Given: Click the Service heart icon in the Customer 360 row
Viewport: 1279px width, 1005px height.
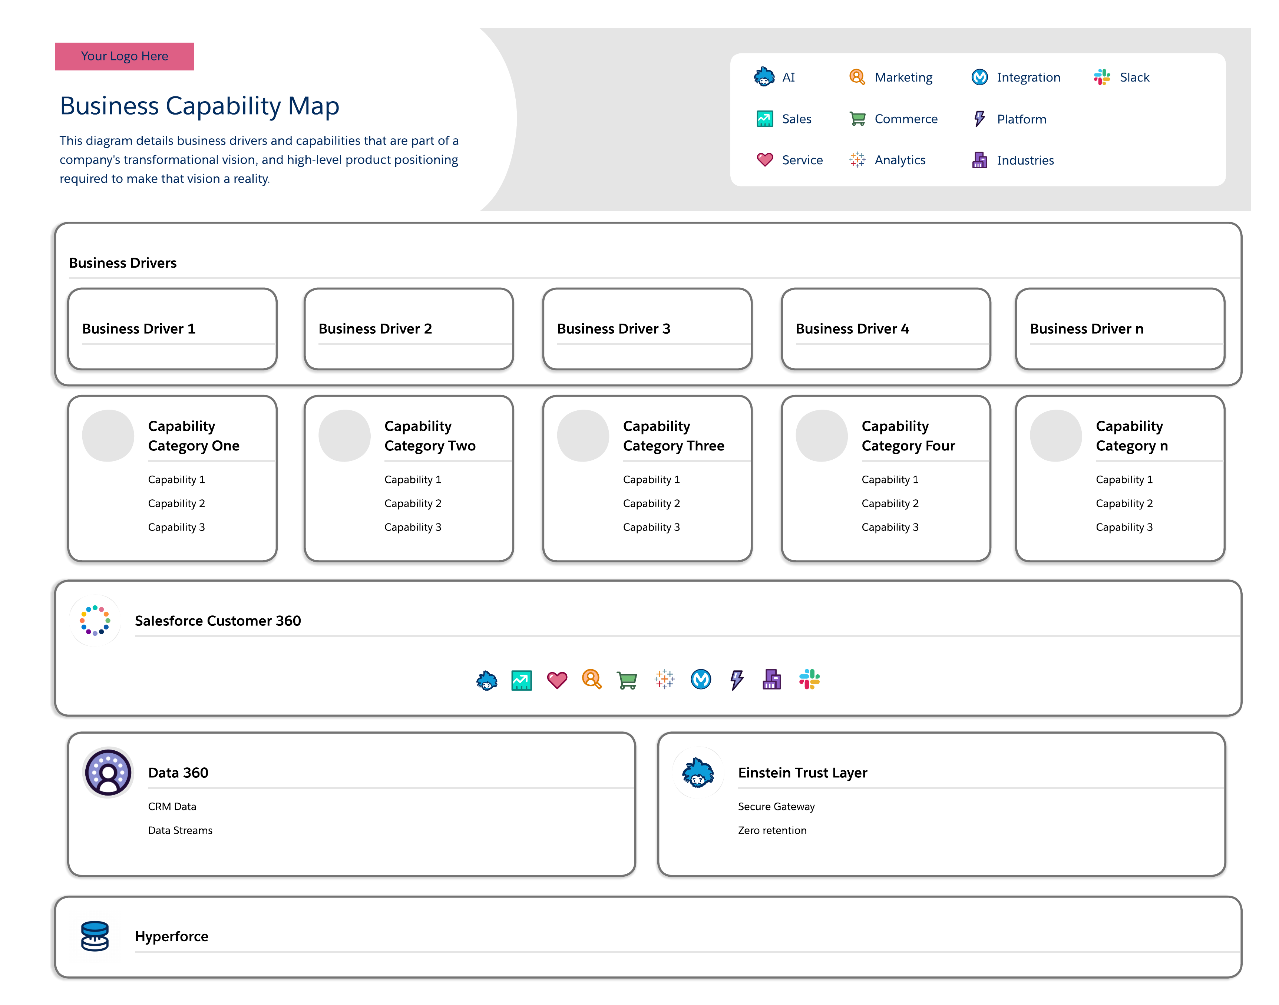Looking at the screenshot, I should [556, 680].
